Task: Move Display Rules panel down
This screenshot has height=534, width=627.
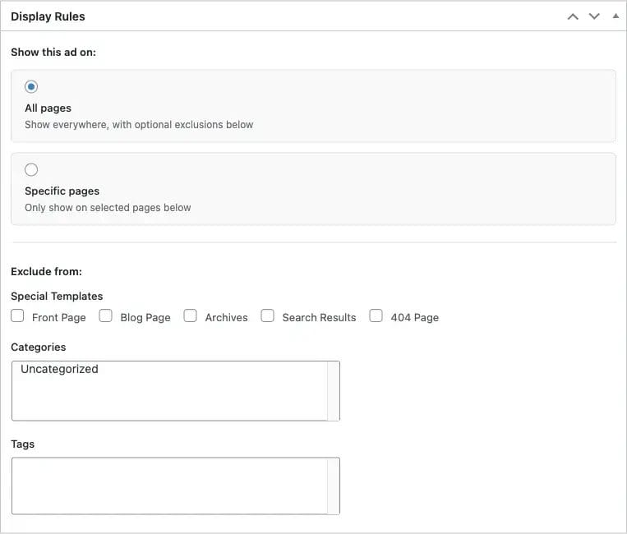Action: (x=594, y=16)
